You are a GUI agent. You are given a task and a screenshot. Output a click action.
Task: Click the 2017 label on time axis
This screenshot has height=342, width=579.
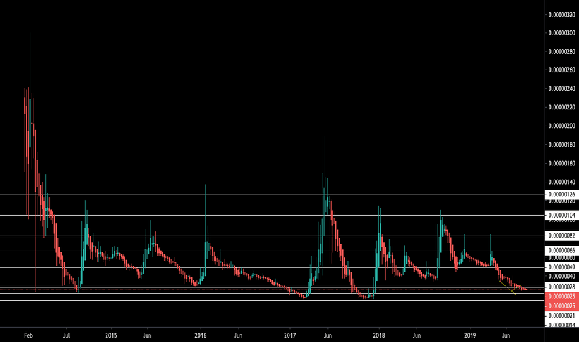pos(290,335)
